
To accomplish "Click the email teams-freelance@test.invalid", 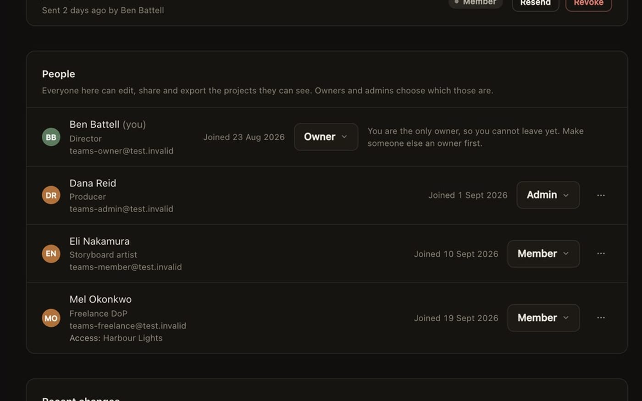I will [128, 326].
